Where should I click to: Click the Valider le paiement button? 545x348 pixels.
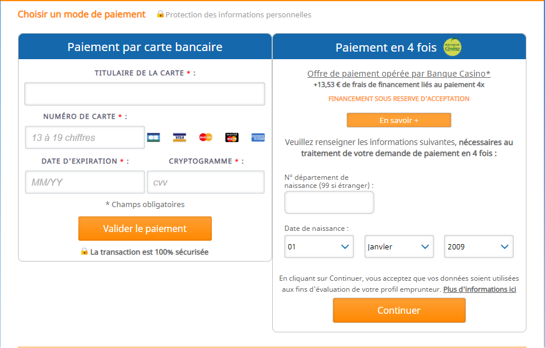point(145,229)
